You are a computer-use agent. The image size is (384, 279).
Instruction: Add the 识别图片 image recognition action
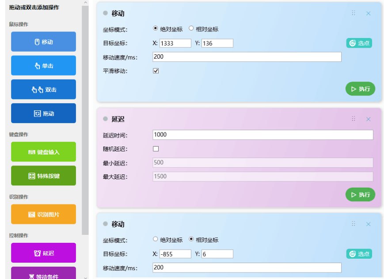[x=43, y=214]
